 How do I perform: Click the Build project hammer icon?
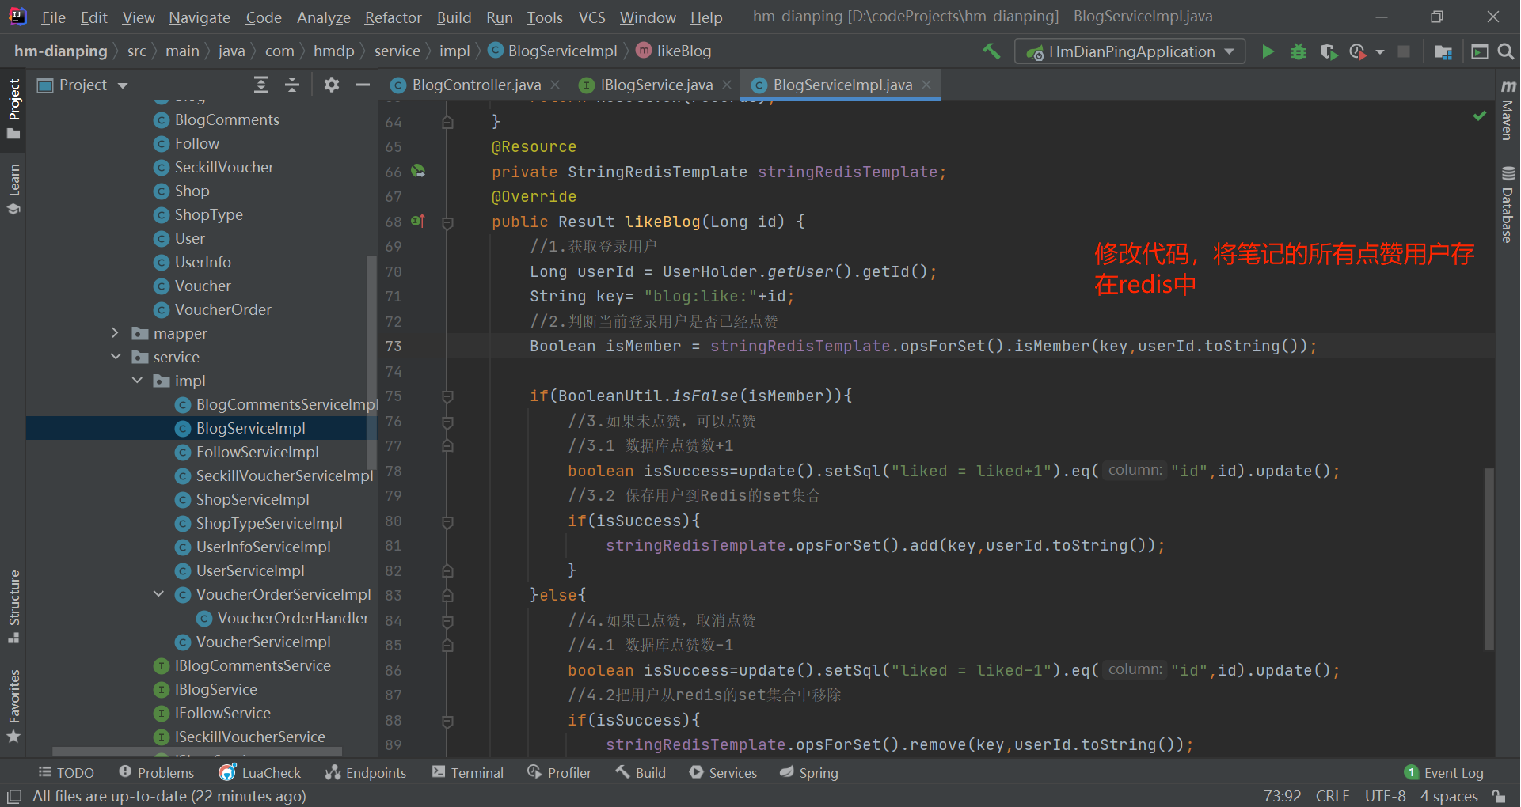(x=991, y=51)
